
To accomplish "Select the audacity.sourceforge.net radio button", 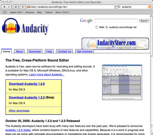I will point(107,27).
